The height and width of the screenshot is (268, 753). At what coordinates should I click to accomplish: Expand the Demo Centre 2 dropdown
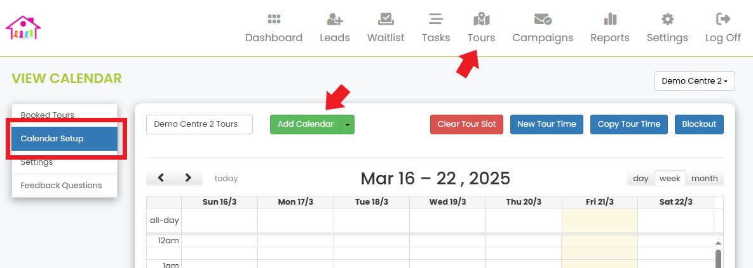click(x=695, y=81)
